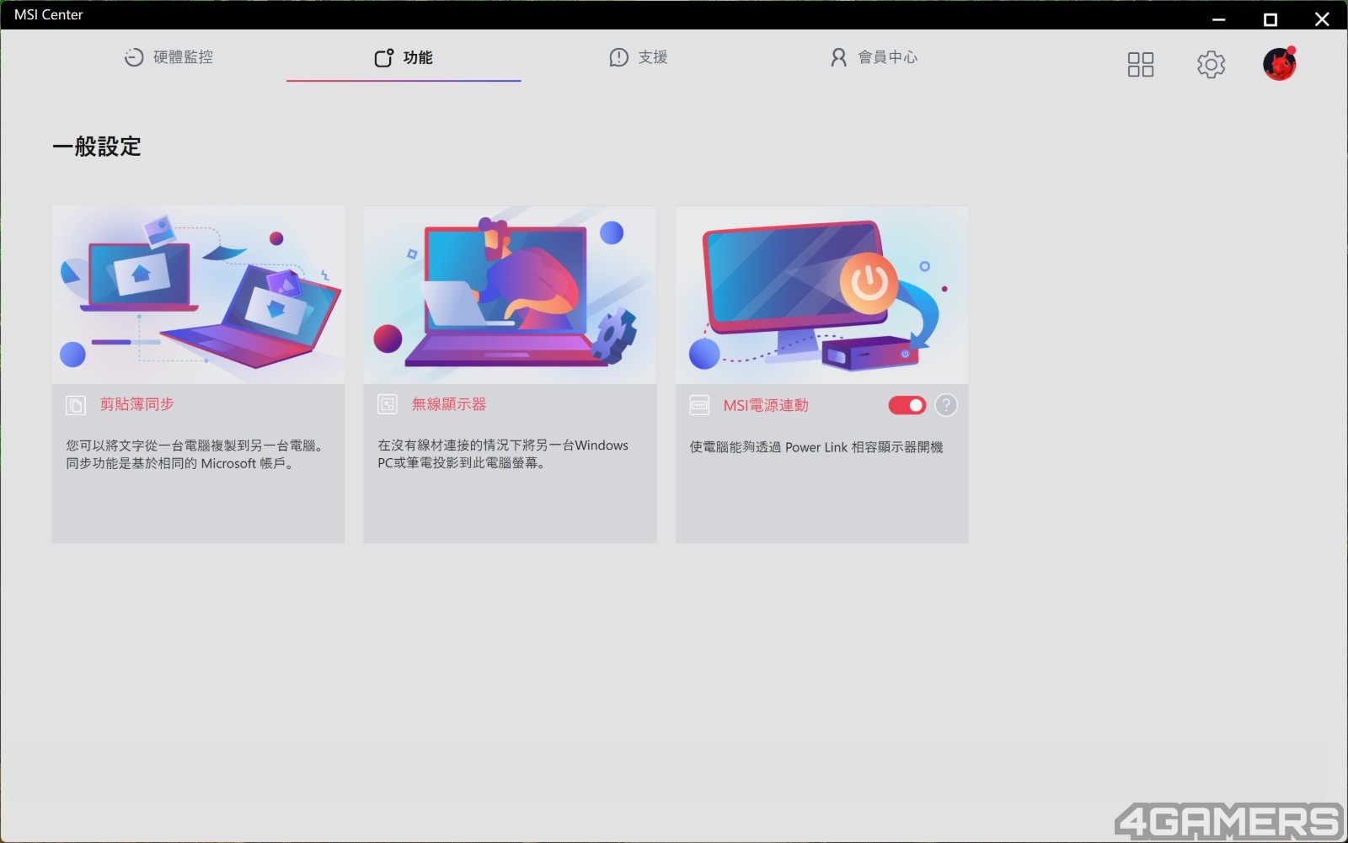Open the apps grid view icon

tap(1140, 65)
